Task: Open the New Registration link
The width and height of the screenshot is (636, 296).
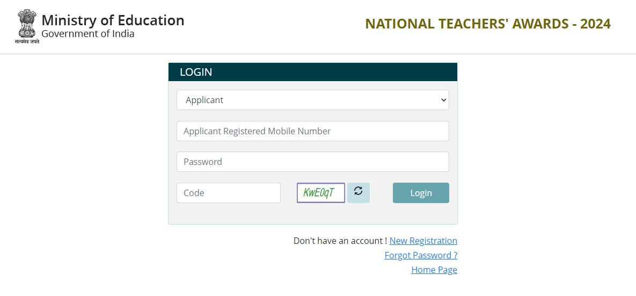Action: pyautogui.click(x=423, y=241)
